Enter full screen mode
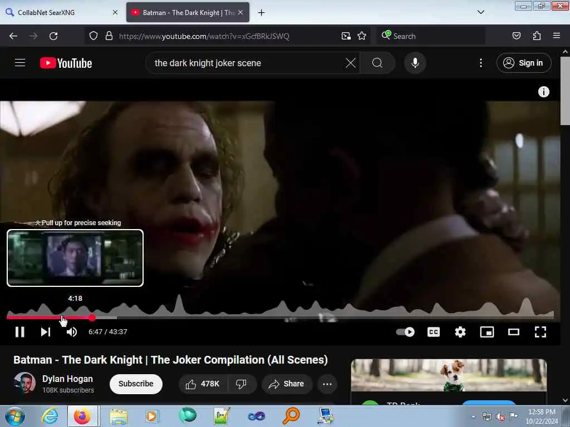Image resolution: width=570 pixels, height=427 pixels. point(540,332)
